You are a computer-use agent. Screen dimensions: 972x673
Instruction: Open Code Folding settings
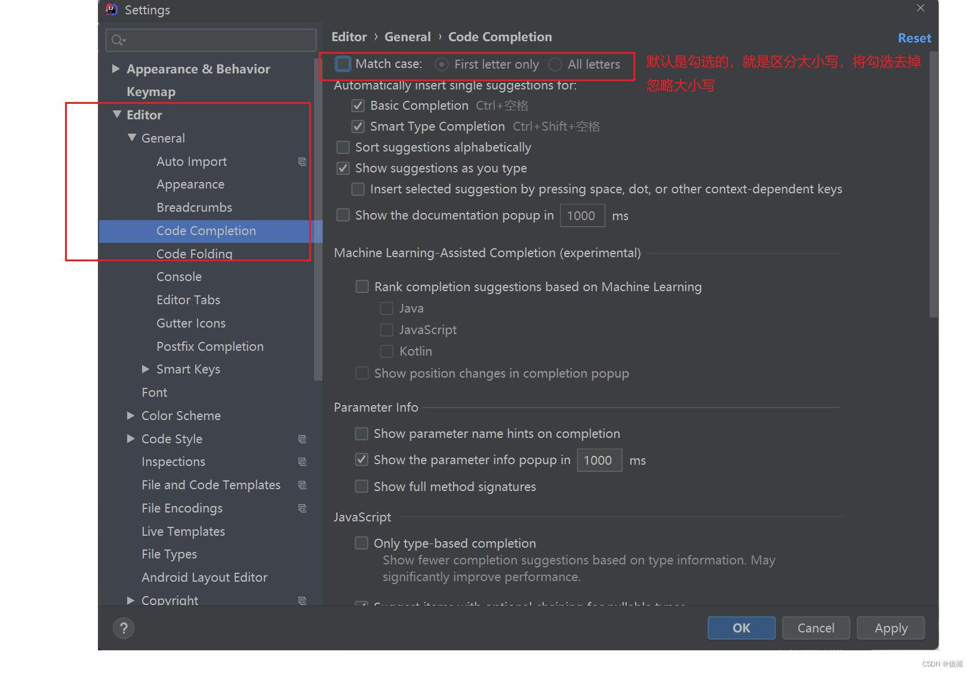click(194, 254)
